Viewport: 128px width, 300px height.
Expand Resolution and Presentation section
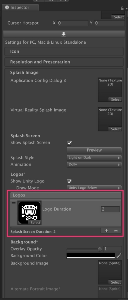(64, 62)
